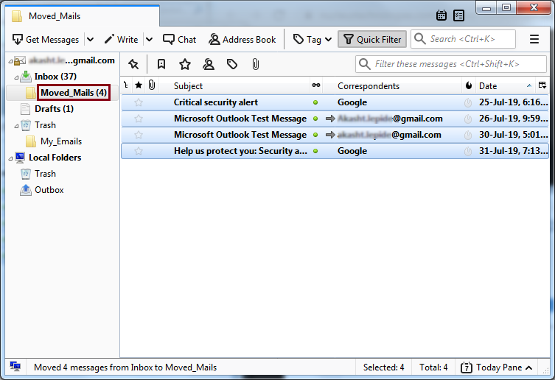Click Get Messages button
555x380 pixels.
tap(46, 39)
